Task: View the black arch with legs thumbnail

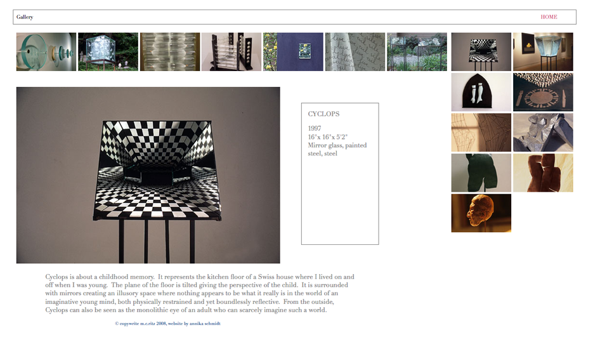Action: 481,93
